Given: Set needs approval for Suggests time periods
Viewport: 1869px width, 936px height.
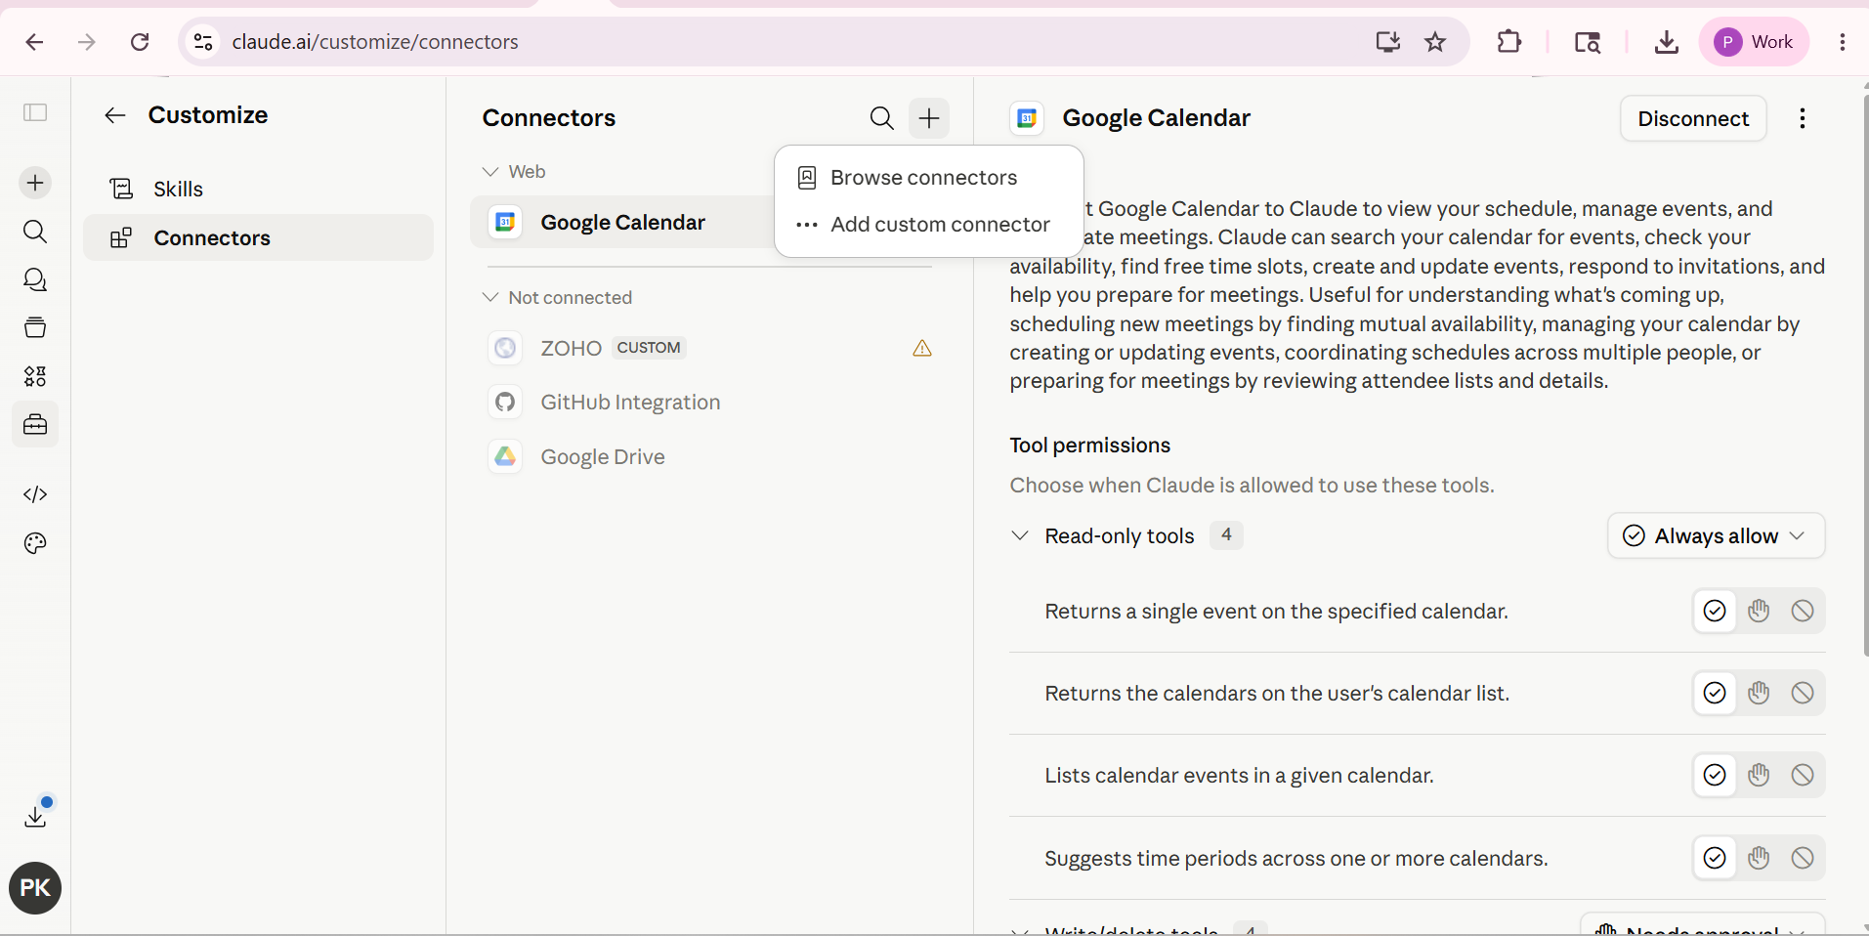Looking at the screenshot, I should [1759, 858].
